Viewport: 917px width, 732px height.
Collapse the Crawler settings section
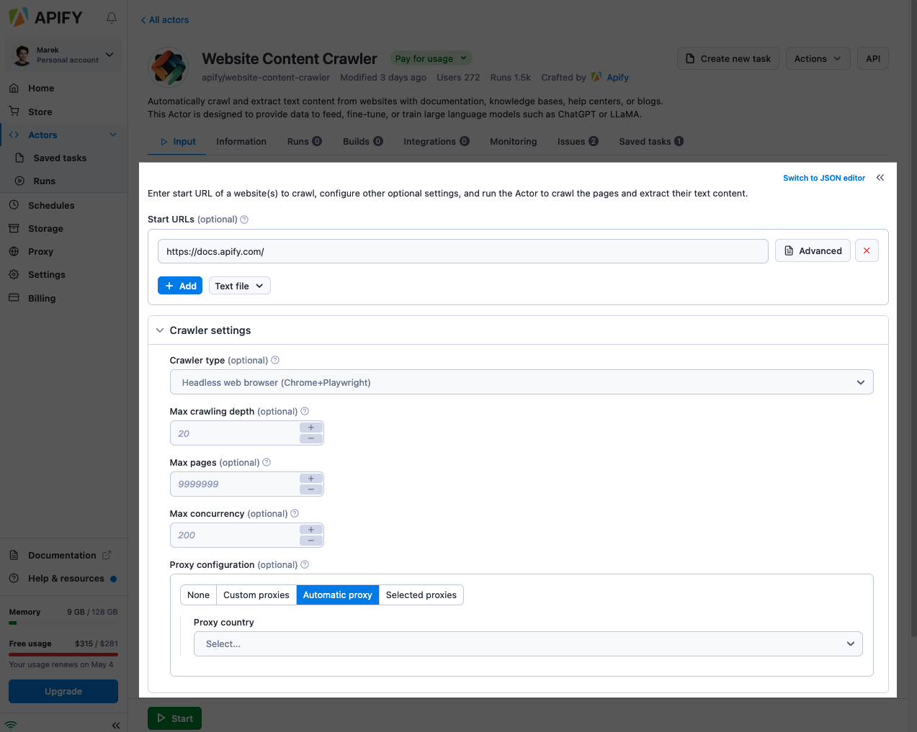(159, 330)
